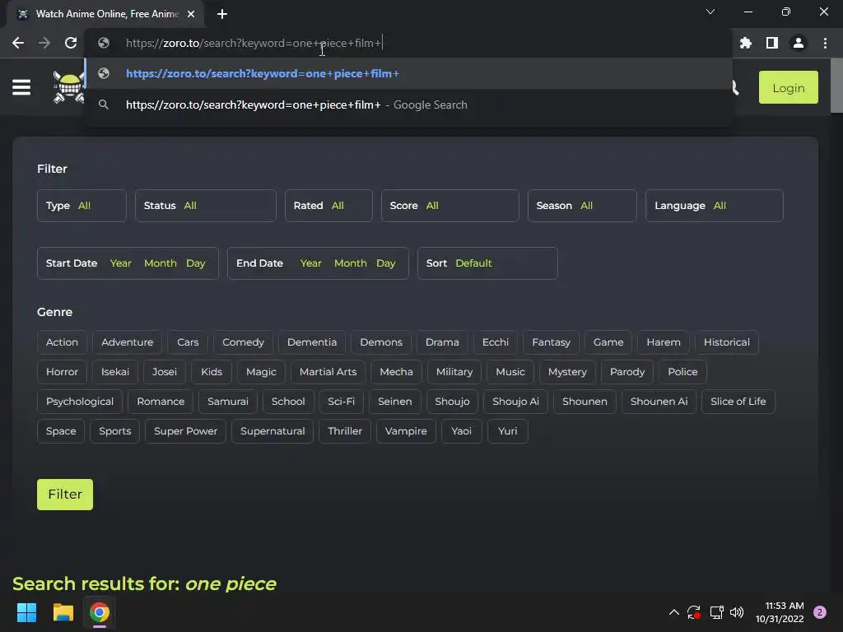
Task: Open the Score filter dropdown
Action: point(450,205)
